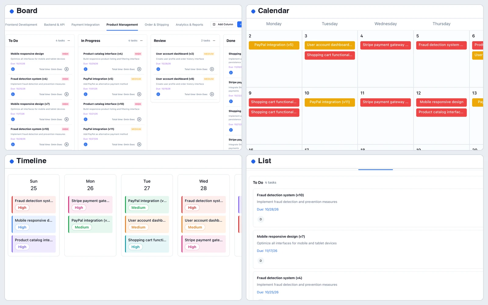Click assignee avatar on User account dashboard (v2) card
Image resolution: width=488 pixels, height=305 pixels.
(158, 69)
